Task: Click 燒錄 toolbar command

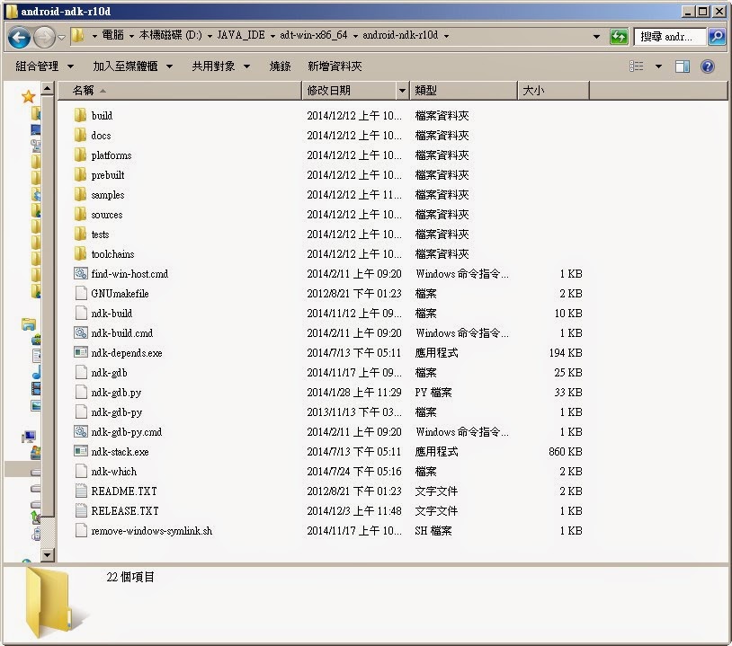Action: (x=280, y=66)
